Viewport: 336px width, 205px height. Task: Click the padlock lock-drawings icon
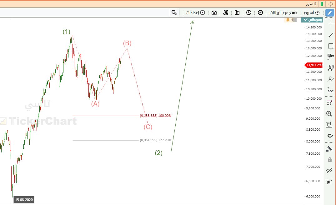click(x=329, y=160)
